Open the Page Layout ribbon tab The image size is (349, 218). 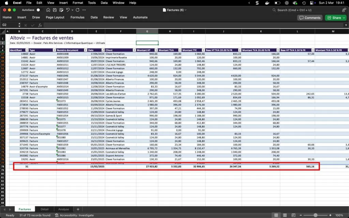point(55,17)
